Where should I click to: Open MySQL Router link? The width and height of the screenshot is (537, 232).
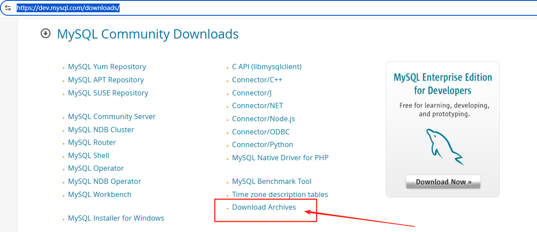click(x=92, y=142)
